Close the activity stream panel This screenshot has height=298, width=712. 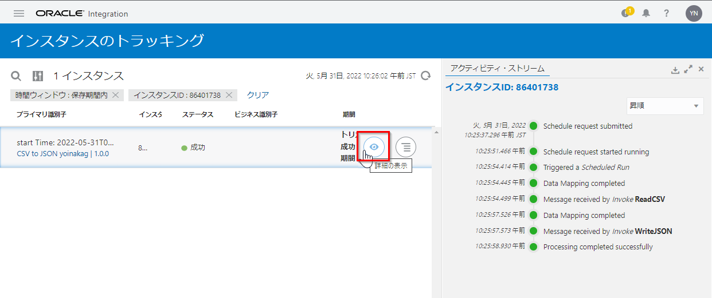tap(701, 69)
